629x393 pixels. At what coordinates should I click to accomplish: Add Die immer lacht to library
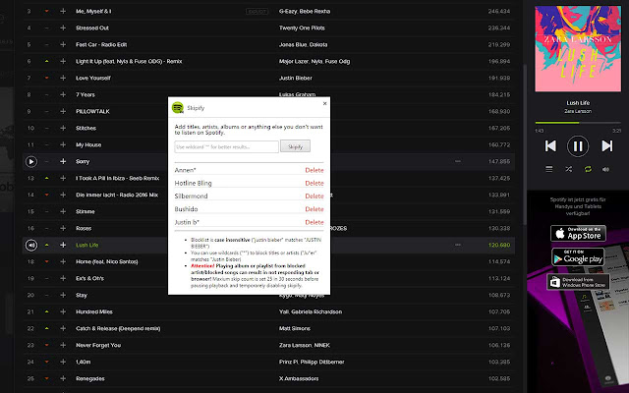[63, 195]
